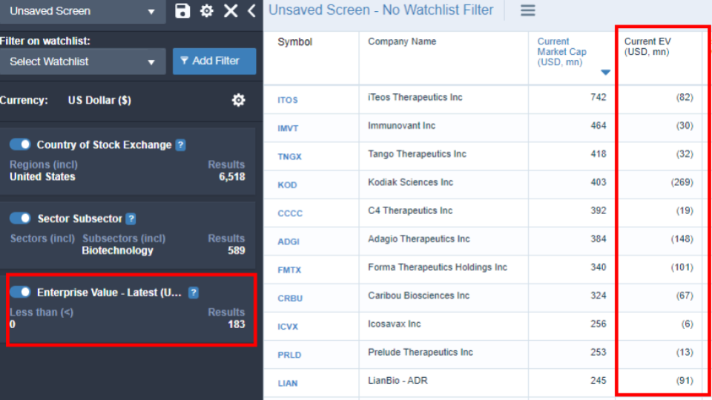This screenshot has width=712, height=400.
Task: Toggle the Enterprise Value filter switch
Action: 20,292
